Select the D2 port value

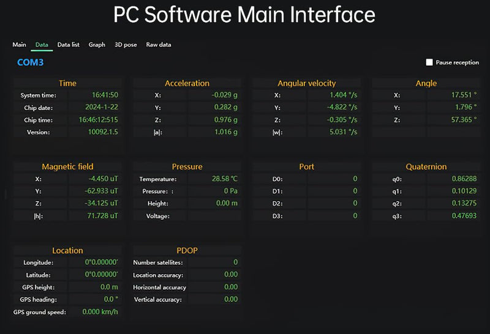(355, 203)
